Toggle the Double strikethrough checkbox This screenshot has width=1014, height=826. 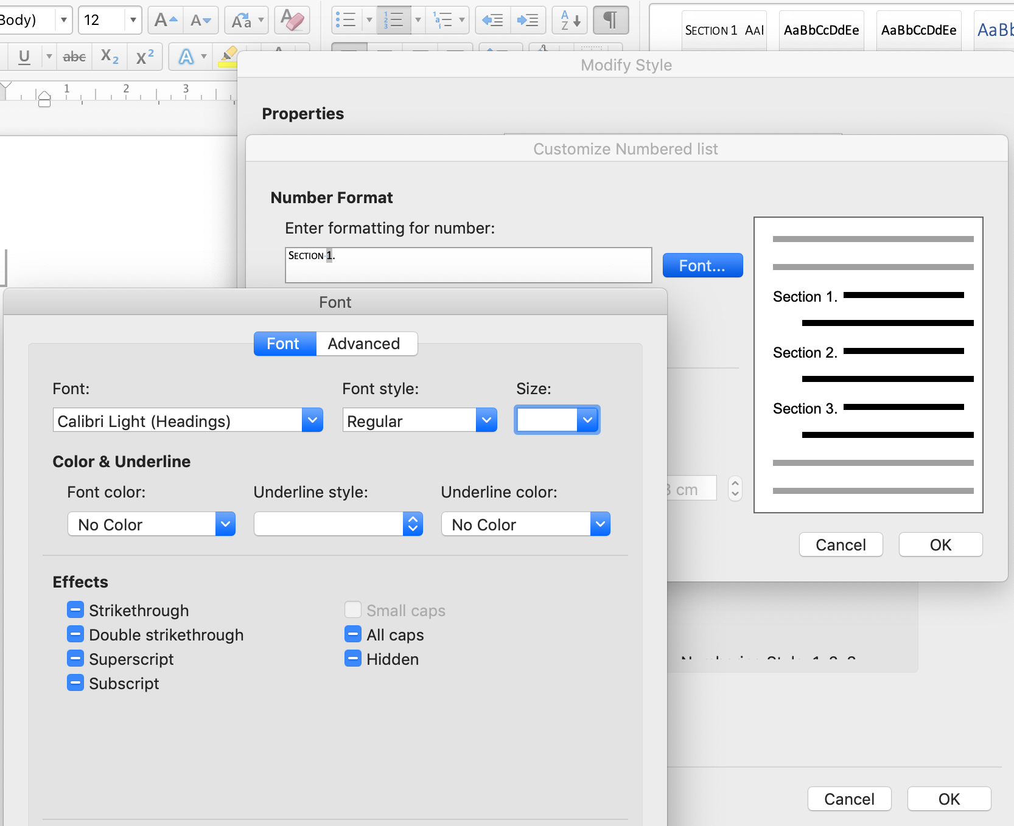[x=75, y=634]
